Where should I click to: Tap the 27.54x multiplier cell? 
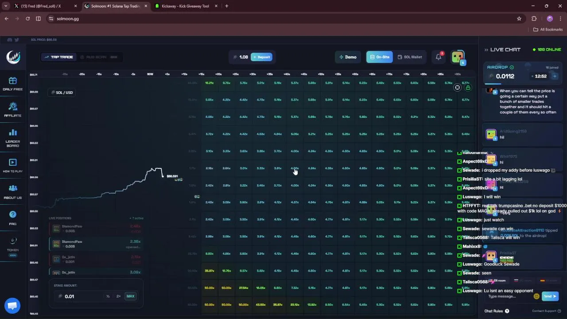click(x=244, y=288)
